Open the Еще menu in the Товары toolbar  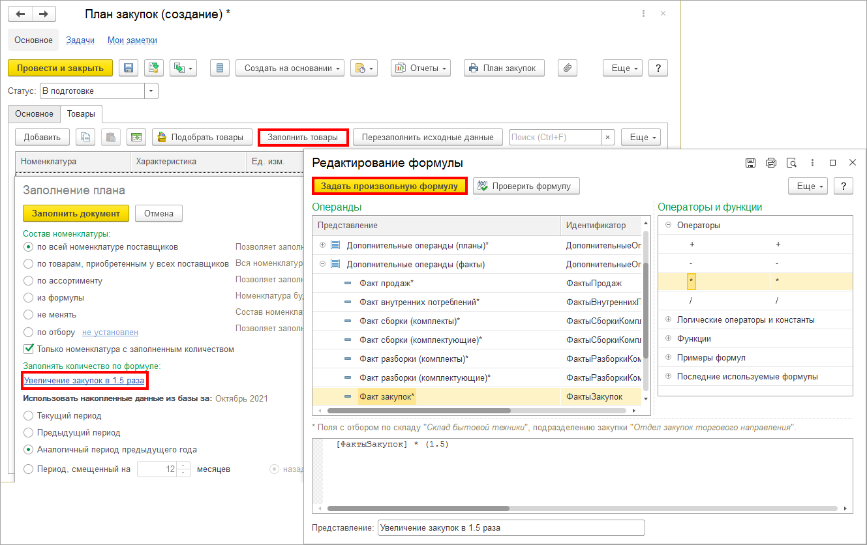pyautogui.click(x=641, y=137)
